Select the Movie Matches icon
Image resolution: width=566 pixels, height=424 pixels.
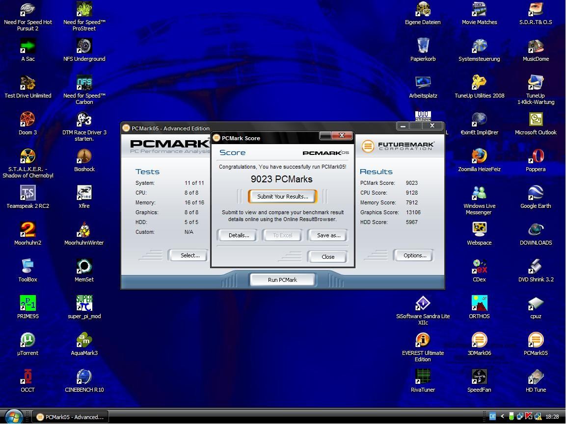480,10
